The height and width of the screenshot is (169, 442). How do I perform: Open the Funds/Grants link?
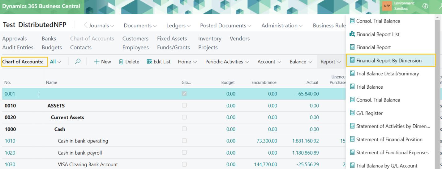click(x=174, y=47)
